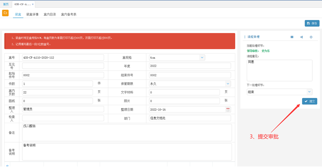Screen dimensions: 322x167
Task: Click the 年度 field showing 2022
Action: click(190, 66)
